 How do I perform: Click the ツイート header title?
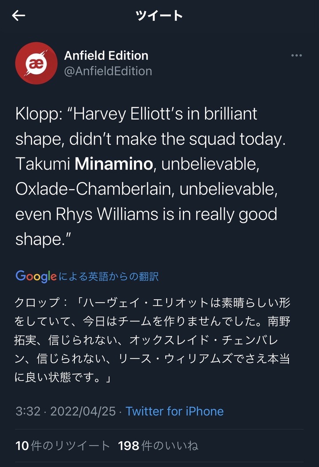159,16
